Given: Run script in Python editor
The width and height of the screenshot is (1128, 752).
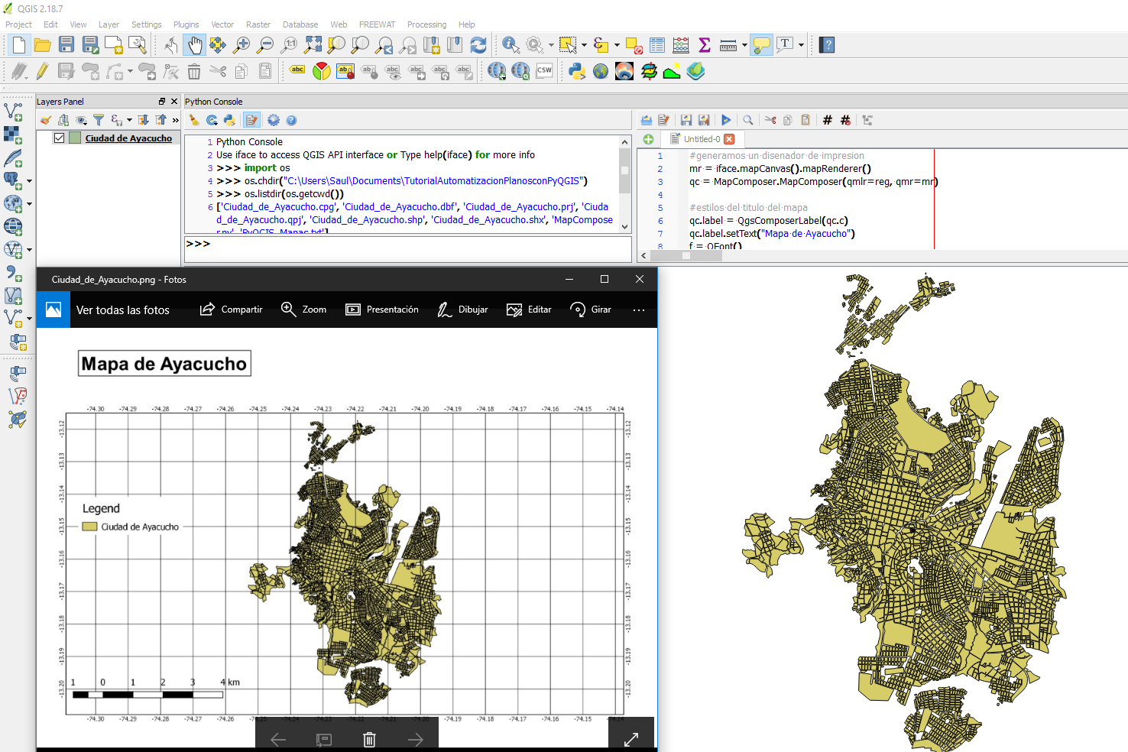Looking at the screenshot, I should click(x=726, y=120).
